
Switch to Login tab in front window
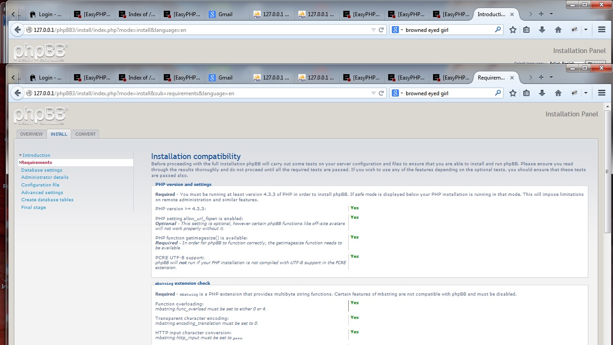point(47,78)
